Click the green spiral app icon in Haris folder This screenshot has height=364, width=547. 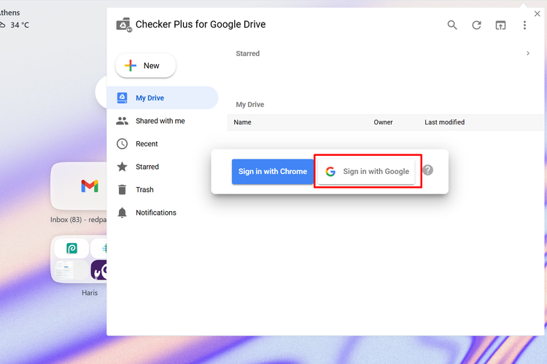[71, 248]
